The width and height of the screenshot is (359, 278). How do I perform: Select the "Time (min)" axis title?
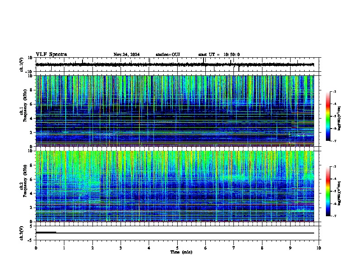(181, 252)
